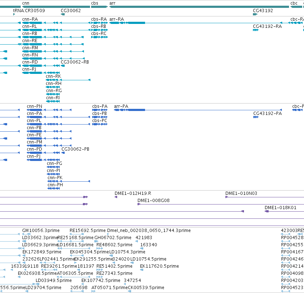Click protein cbs-PB

pyautogui.click(x=100, y=113)
